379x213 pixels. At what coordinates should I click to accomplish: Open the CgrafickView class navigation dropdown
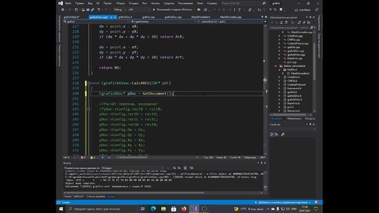[163, 22]
